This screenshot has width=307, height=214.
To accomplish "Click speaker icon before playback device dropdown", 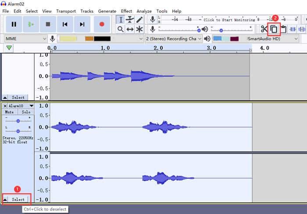I will pos(207,39).
